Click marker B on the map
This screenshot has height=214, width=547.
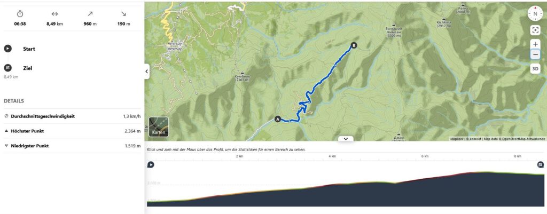(x=354, y=45)
